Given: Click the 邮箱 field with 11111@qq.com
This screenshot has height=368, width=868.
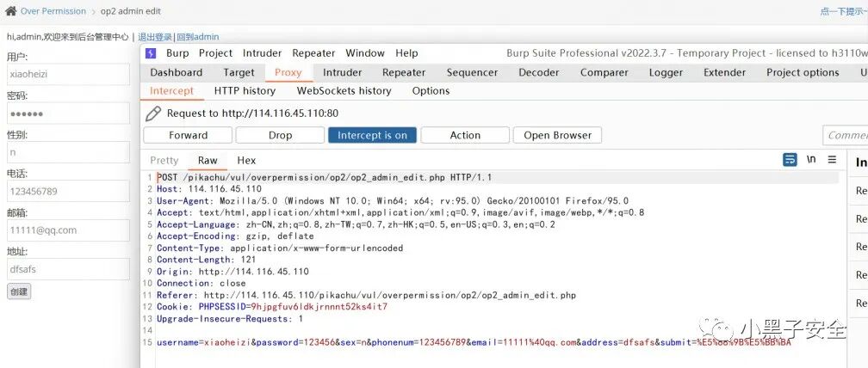Looking at the screenshot, I should pyautogui.click(x=68, y=230).
